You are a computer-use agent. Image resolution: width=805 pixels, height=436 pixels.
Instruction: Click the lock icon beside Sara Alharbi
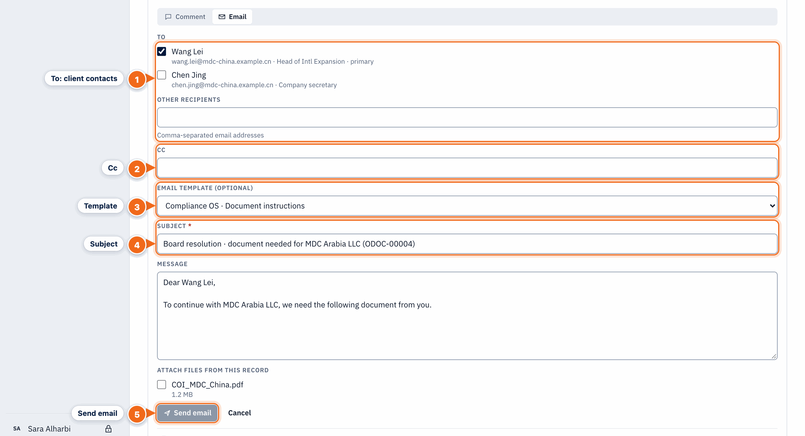pyautogui.click(x=108, y=429)
